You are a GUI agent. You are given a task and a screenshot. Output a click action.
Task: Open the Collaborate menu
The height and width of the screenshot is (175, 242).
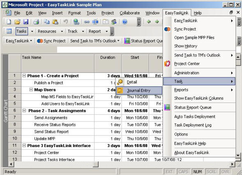130,13
